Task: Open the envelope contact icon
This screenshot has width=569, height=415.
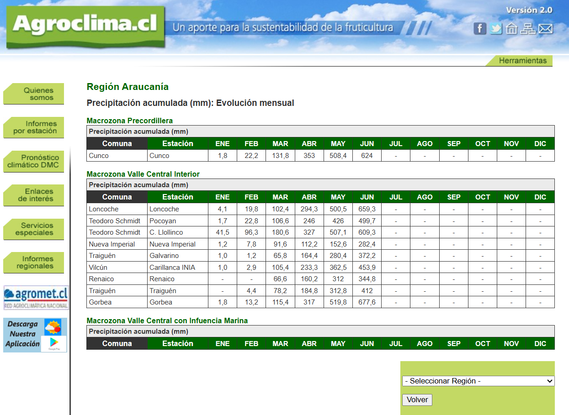Action: point(546,29)
